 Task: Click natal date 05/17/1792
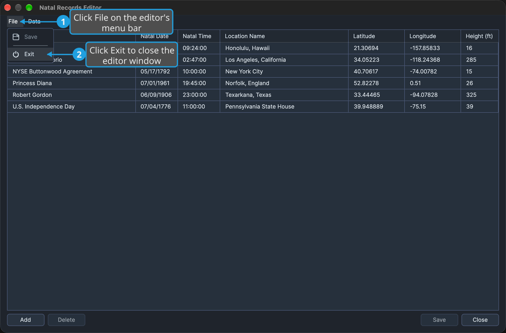[x=156, y=72]
